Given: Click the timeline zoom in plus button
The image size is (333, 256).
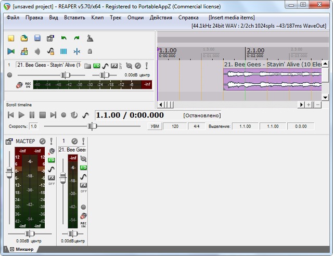Looking at the screenshot, I should (x=309, y=105).
